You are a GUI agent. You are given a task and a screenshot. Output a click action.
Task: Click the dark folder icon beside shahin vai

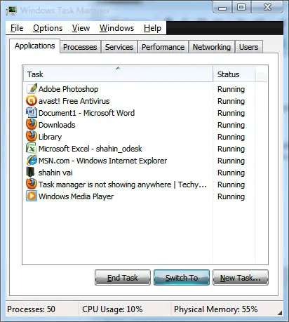pos(30,173)
